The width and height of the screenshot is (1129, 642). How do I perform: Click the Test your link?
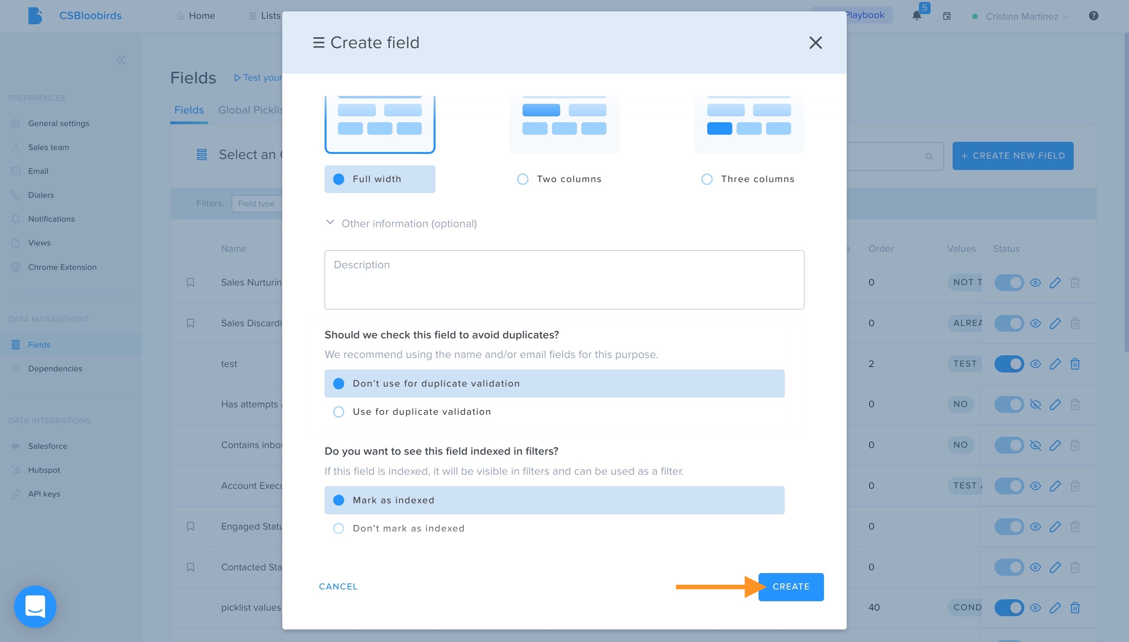[259, 78]
